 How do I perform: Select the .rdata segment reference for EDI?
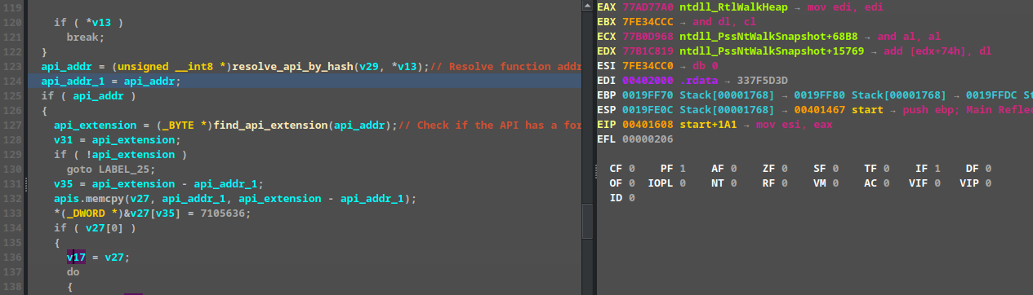(698, 80)
